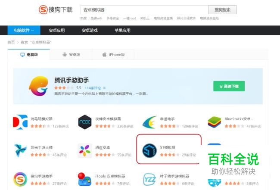Click the 51模拟器 dark round icon

click(x=149, y=151)
